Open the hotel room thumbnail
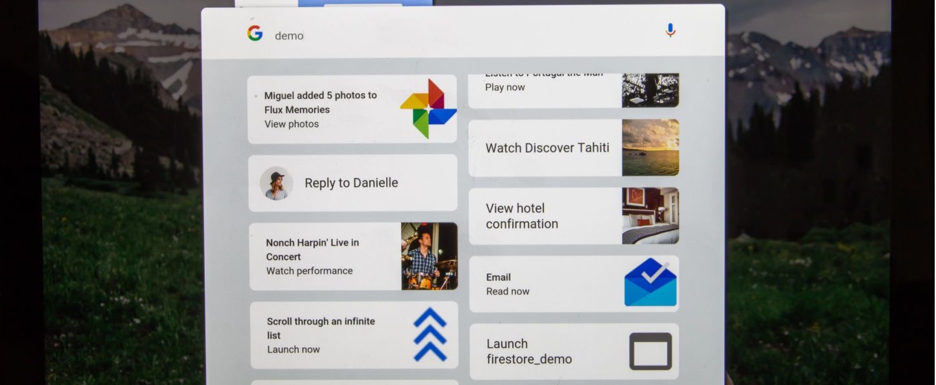Image resolution: width=936 pixels, height=385 pixels. pos(650,216)
